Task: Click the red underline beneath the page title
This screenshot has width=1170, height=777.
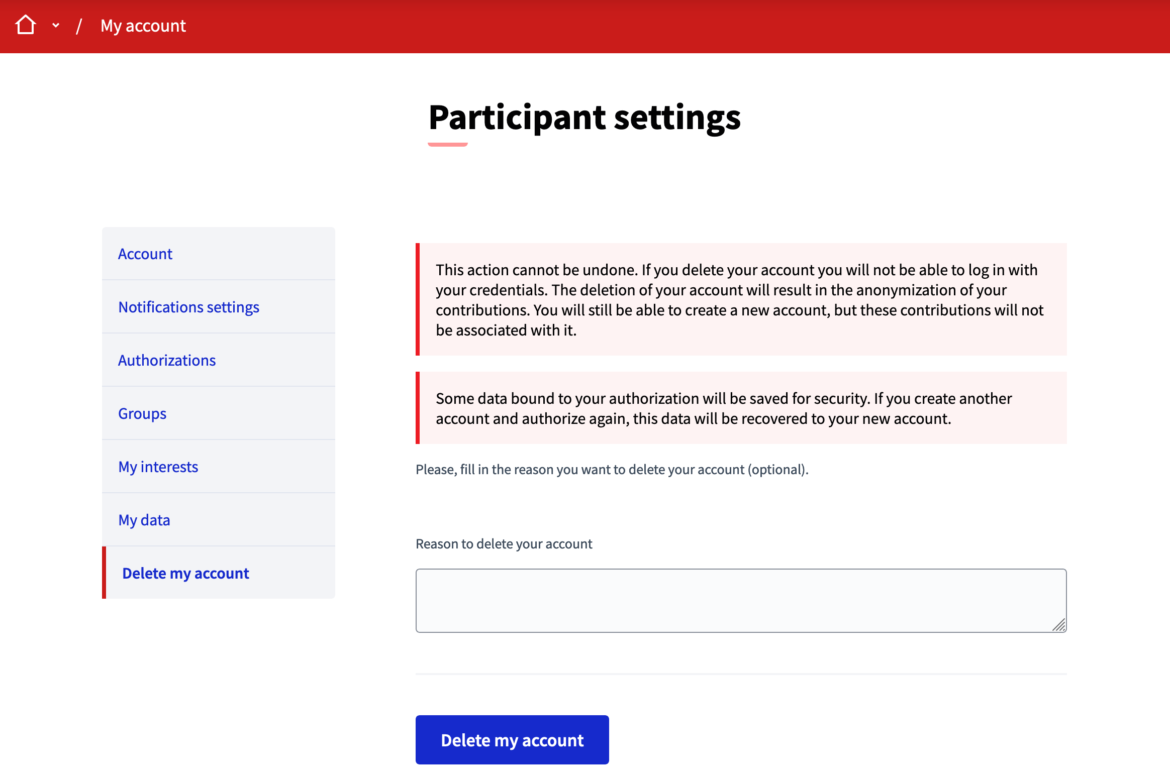Action: [447, 145]
